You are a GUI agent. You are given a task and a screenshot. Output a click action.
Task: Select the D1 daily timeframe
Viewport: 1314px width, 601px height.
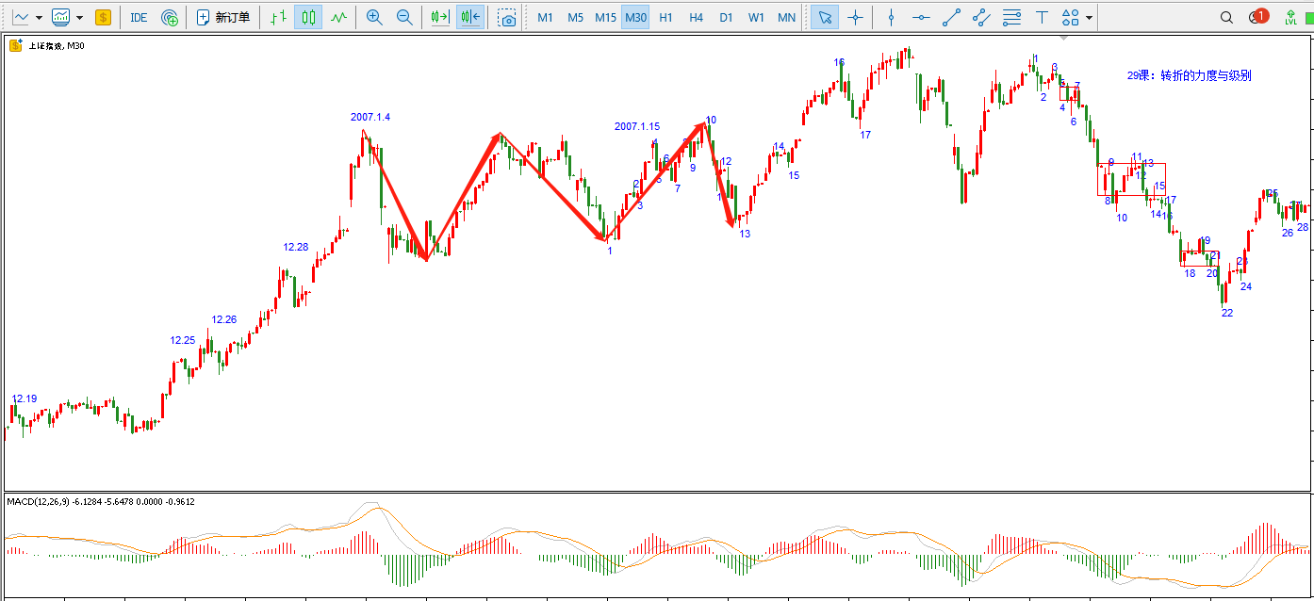point(726,17)
